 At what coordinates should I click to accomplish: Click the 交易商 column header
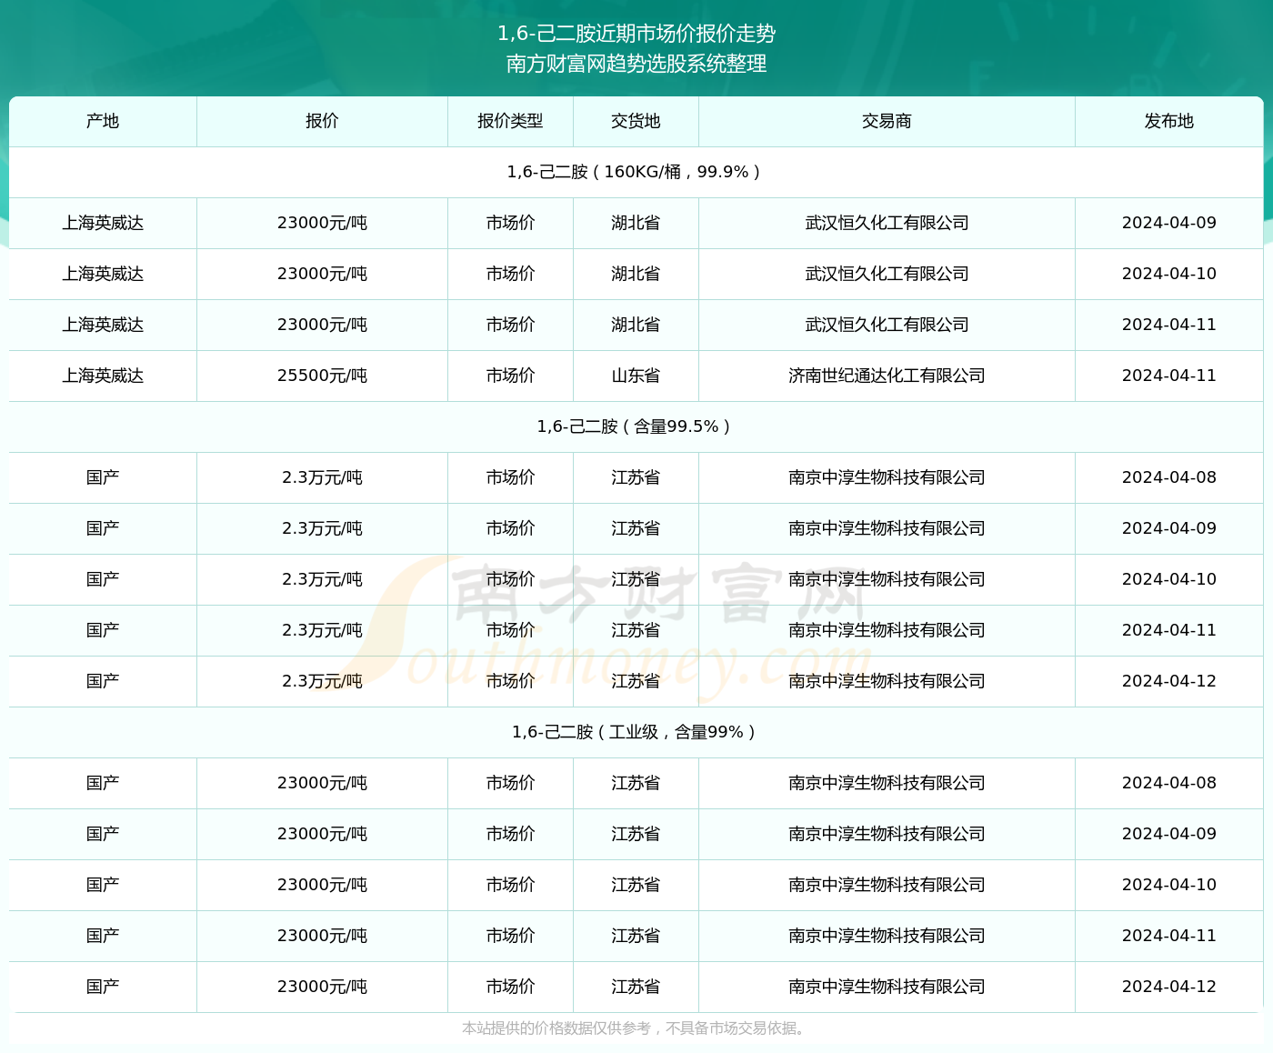887,121
